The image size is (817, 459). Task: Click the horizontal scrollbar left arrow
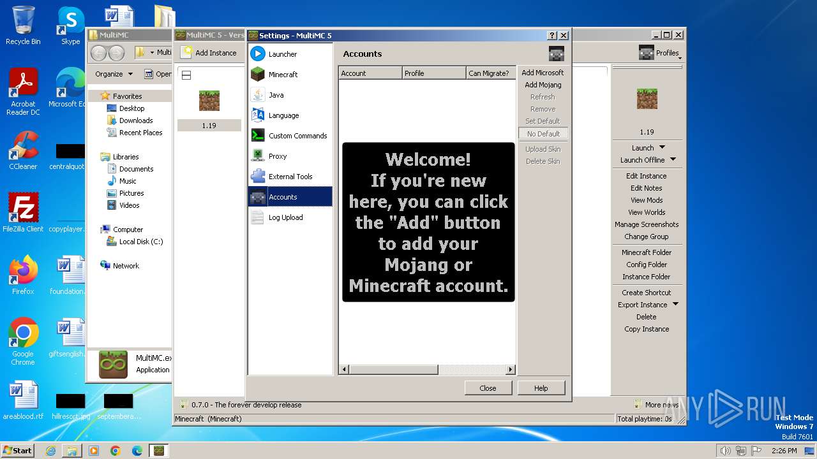[x=344, y=370]
